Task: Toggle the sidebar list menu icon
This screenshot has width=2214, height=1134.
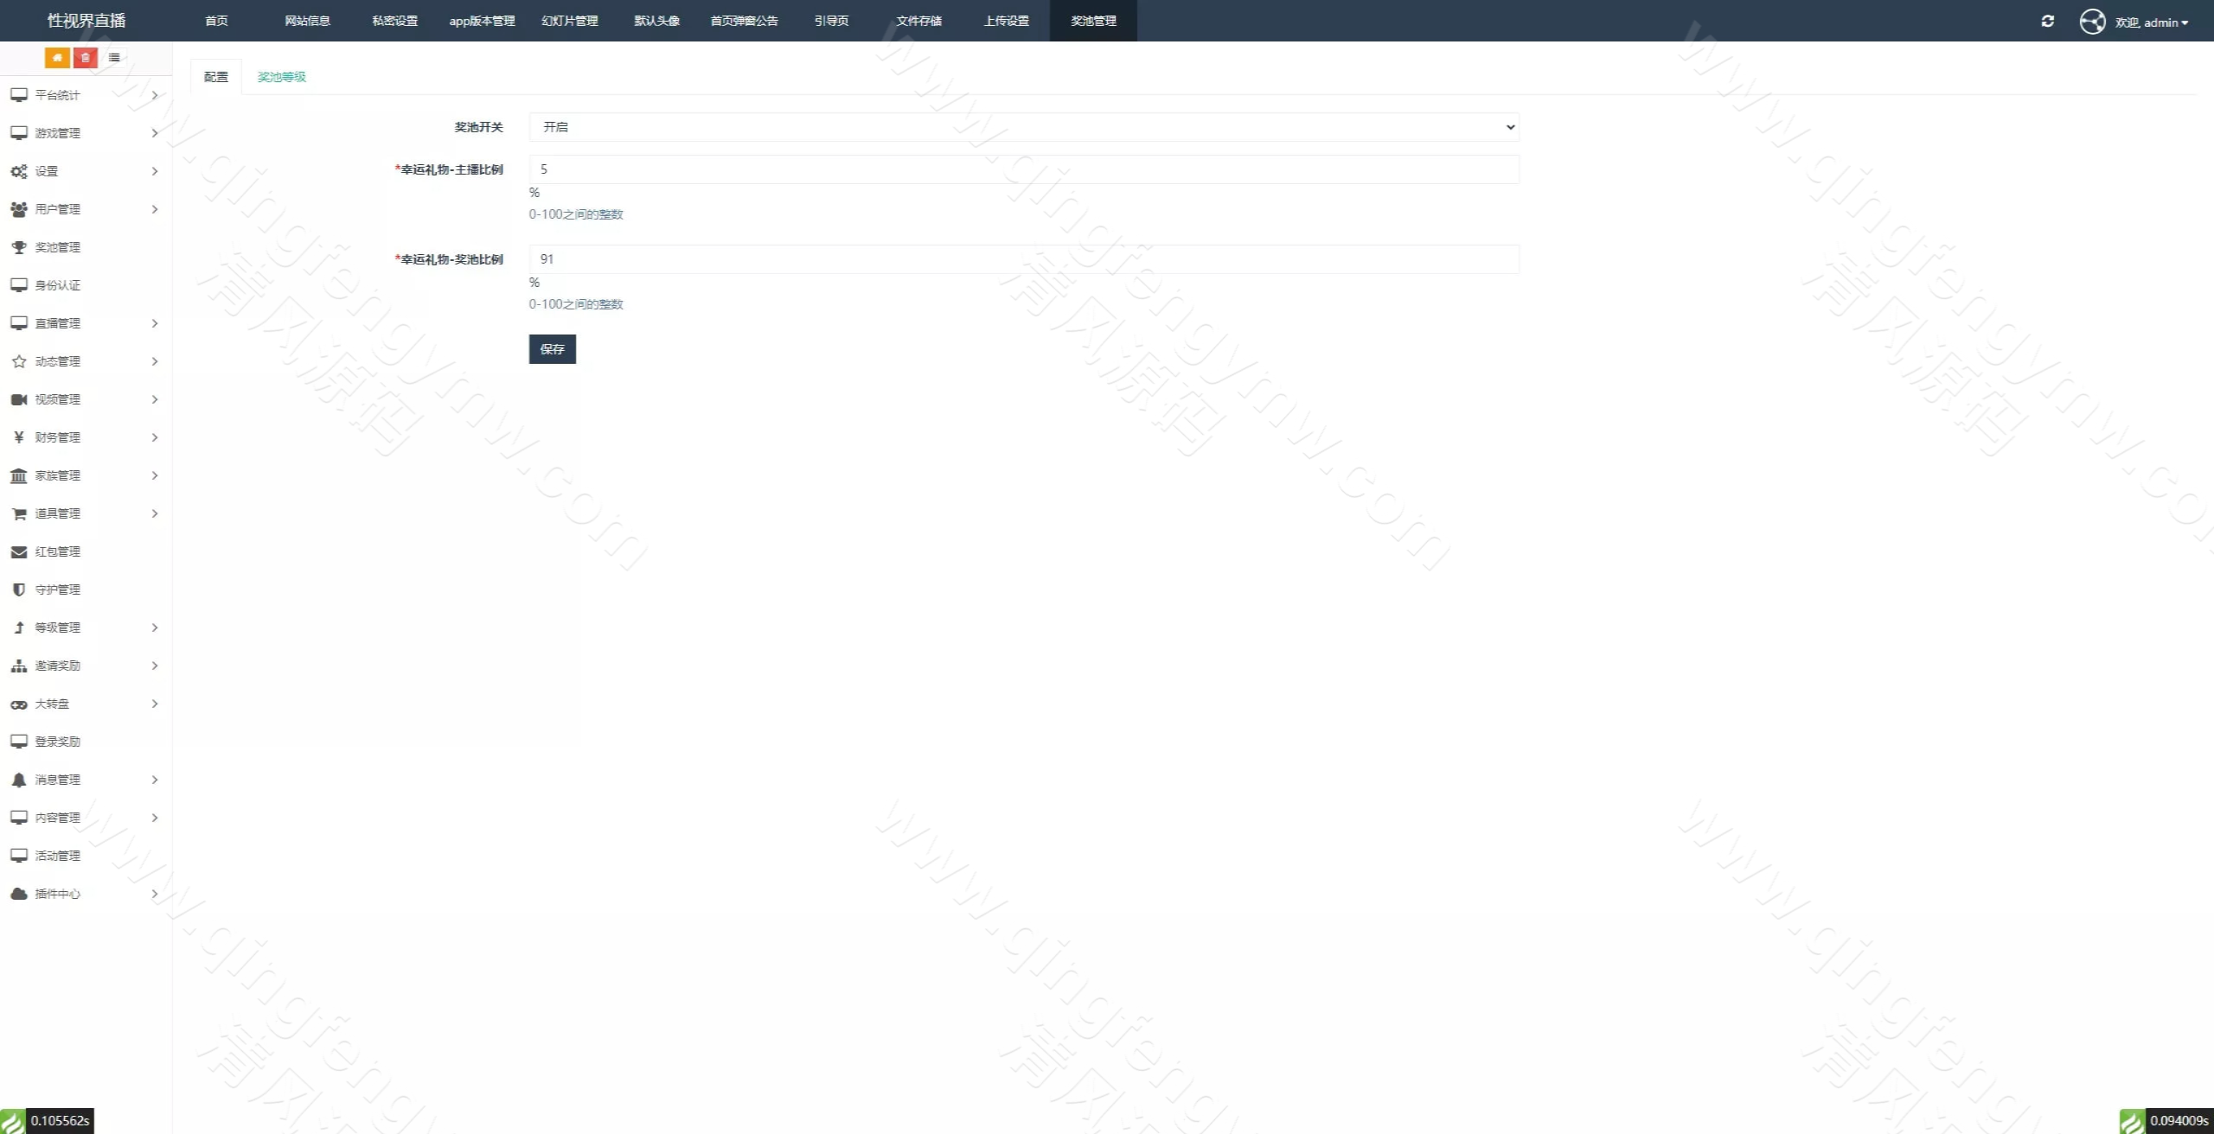Action: coord(113,58)
